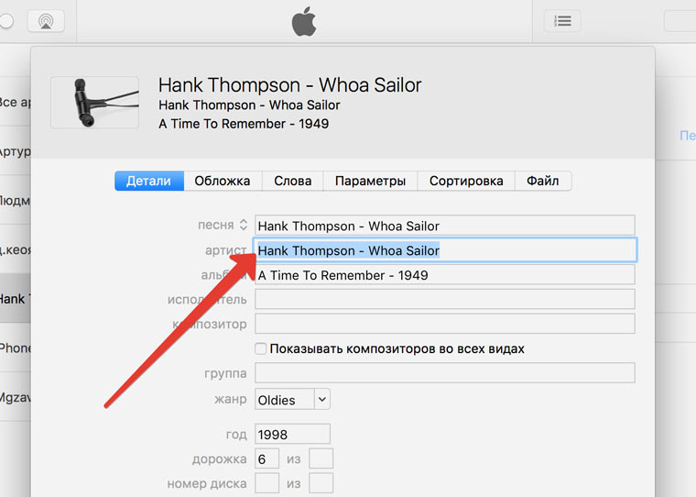The image size is (696, 497).
Task: Focus the песня text field
Action: 445,226
